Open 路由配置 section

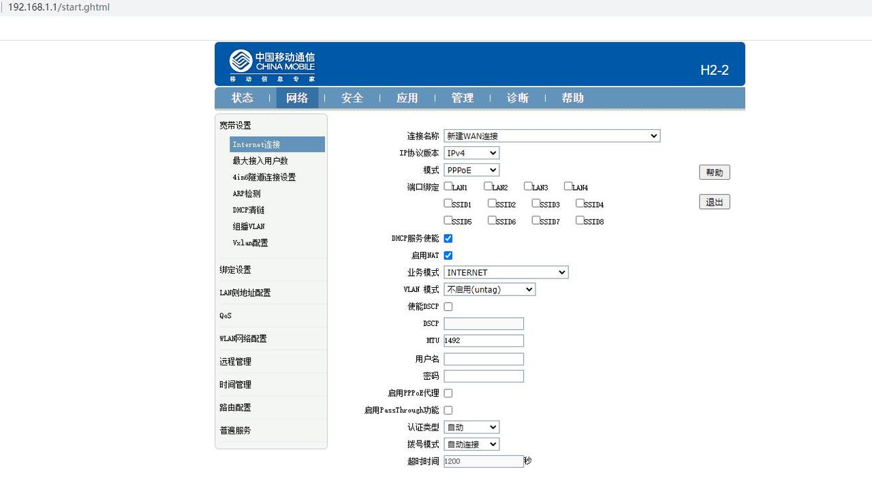pos(235,407)
